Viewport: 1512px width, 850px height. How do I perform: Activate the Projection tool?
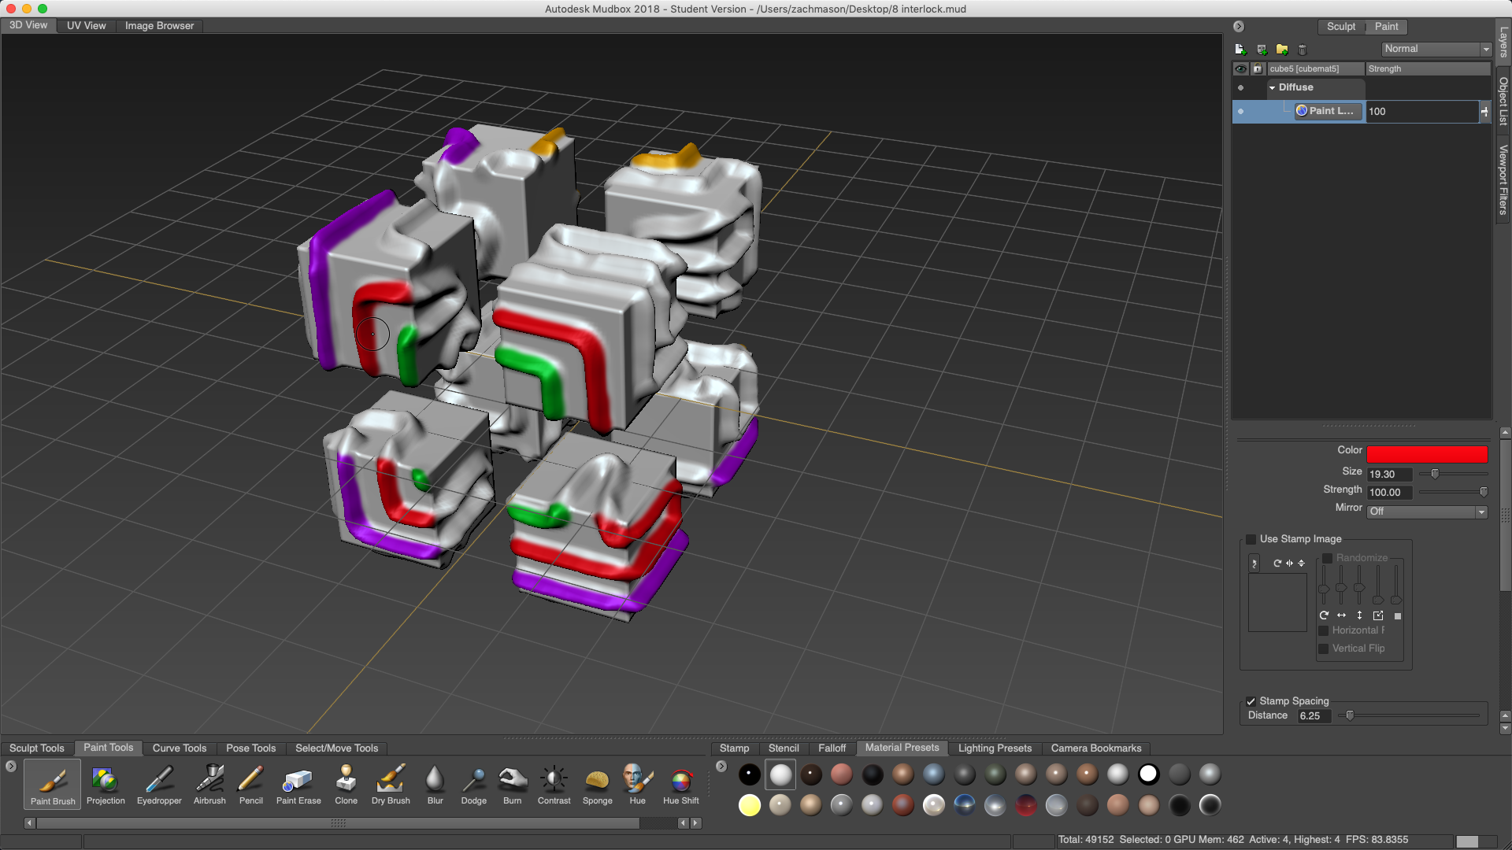point(106,784)
